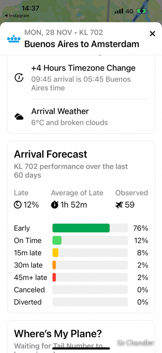162x353 pixels.
Task: Select the 45m+ late red bar
Action: [x=90, y=278]
